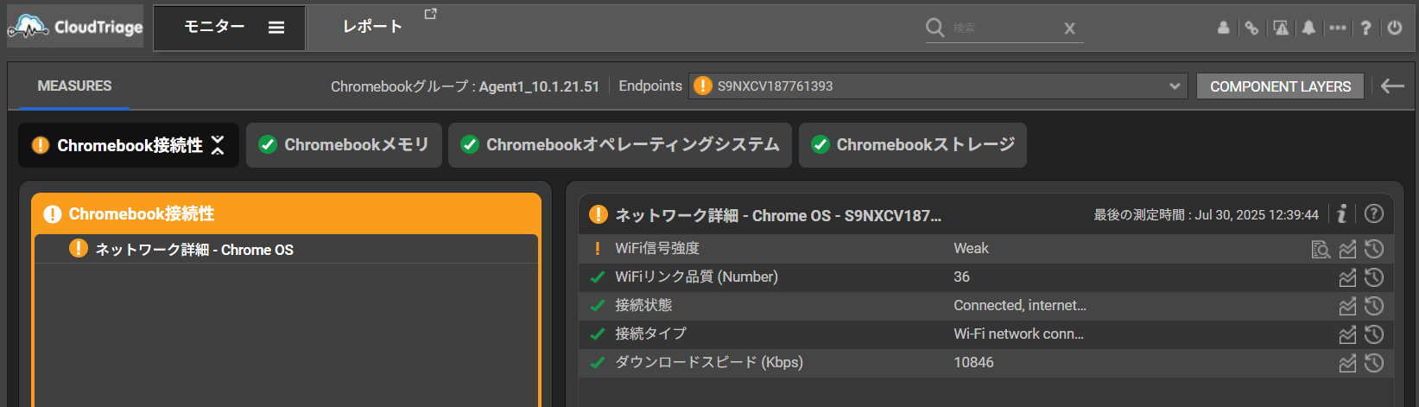
Task: View history for WiFiリンク品質 measure
Action: (x=1374, y=277)
